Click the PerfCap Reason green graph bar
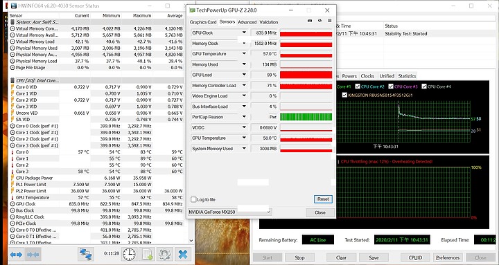 [x=306, y=117]
